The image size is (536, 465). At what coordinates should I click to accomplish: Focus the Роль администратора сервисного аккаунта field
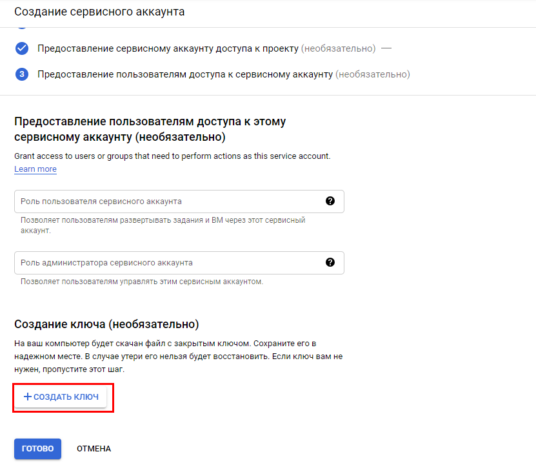[x=179, y=263]
